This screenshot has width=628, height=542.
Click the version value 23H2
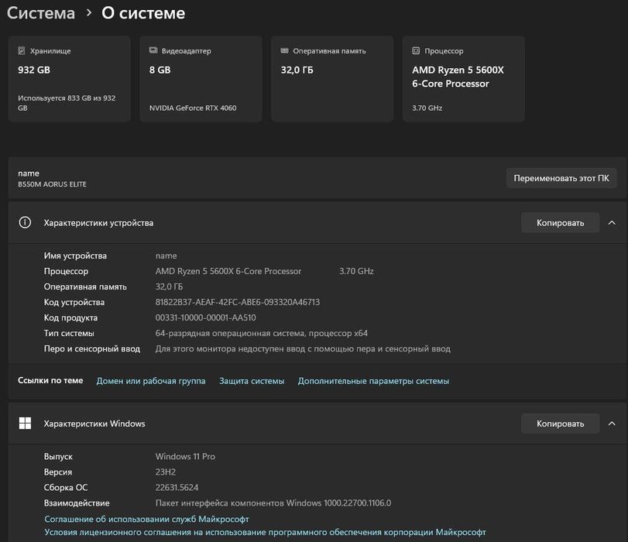click(166, 472)
